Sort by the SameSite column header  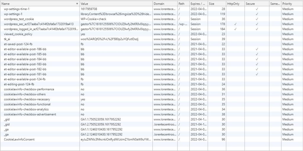click(275, 4)
